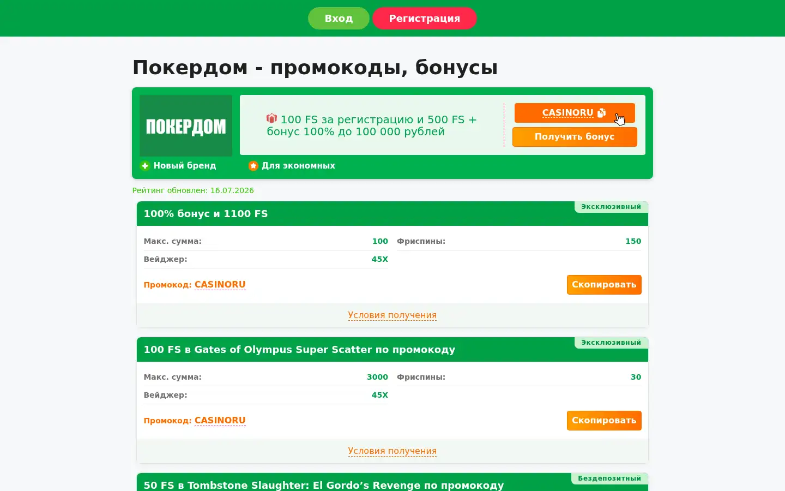Click the 50 FS в Tombstone Slaughter header
785x491 pixels.
click(x=324, y=485)
